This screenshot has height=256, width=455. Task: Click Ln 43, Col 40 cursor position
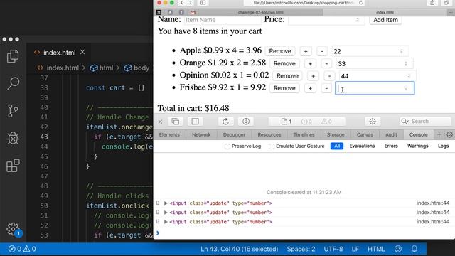(x=239, y=249)
